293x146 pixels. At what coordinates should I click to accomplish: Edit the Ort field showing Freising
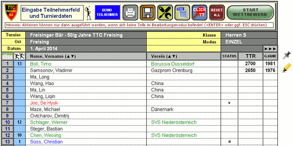click(x=86, y=42)
